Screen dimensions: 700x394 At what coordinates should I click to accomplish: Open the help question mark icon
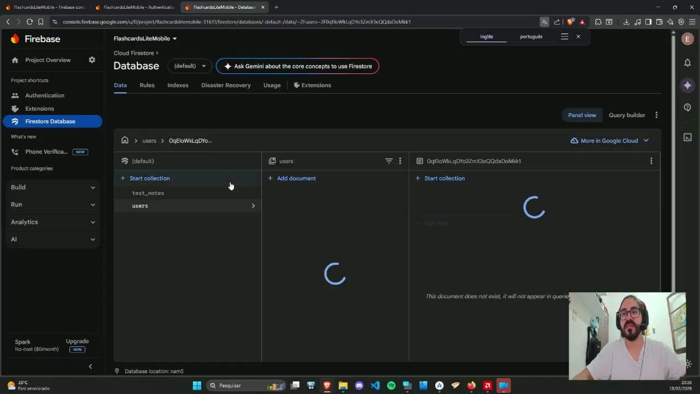(x=687, y=107)
